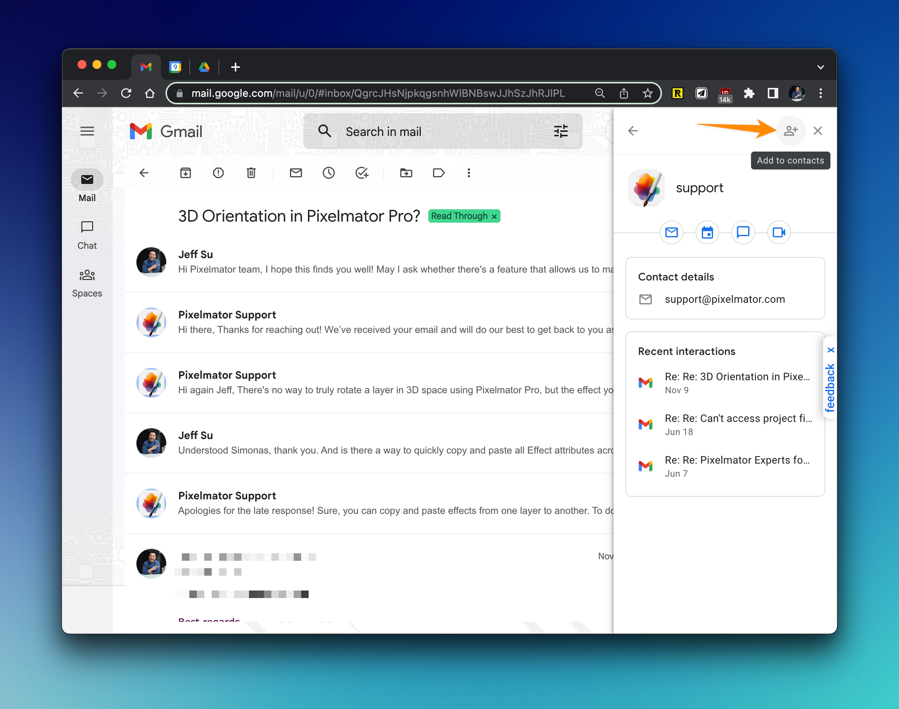Delete the conversation with trash icon

coord(251,173)
